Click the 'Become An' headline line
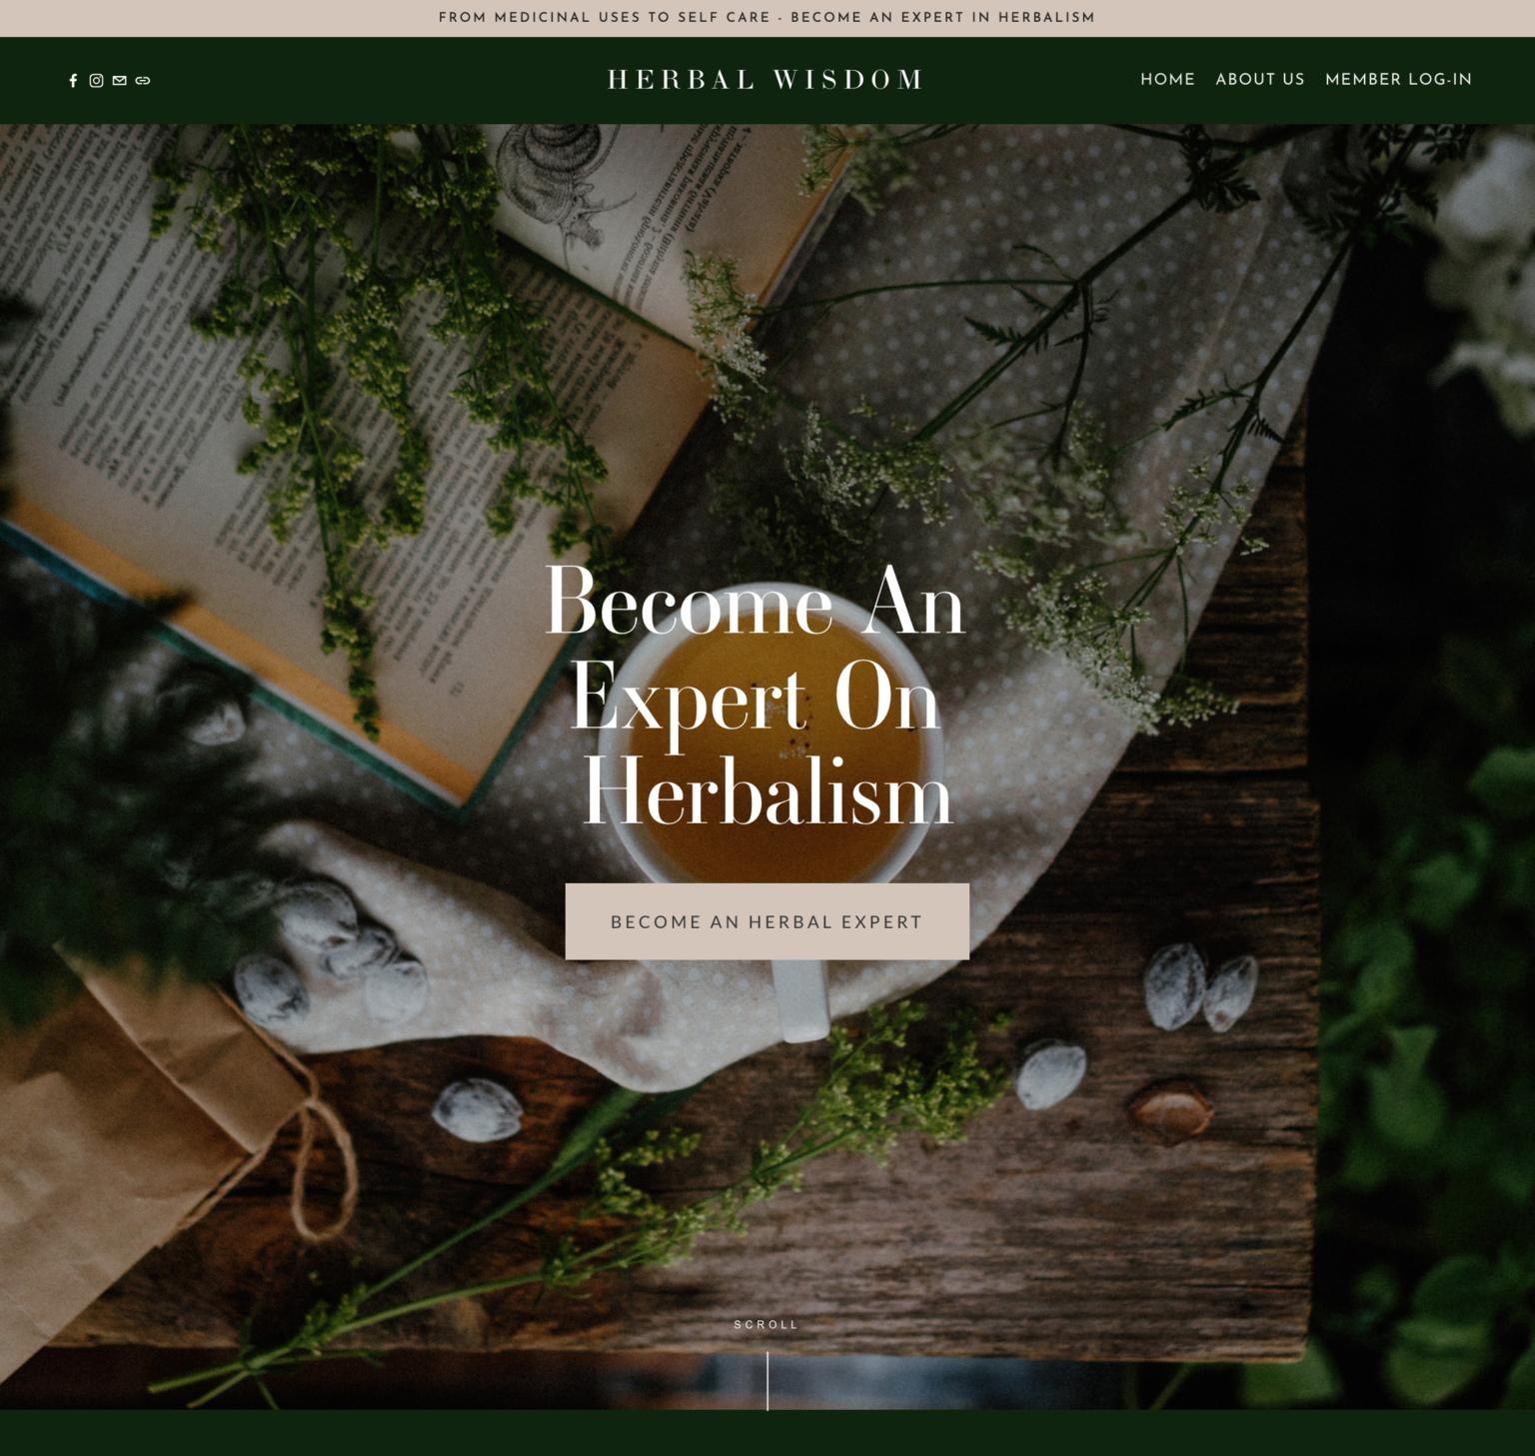This screenshot has width=1535, height=1456. tap(756, 602)
